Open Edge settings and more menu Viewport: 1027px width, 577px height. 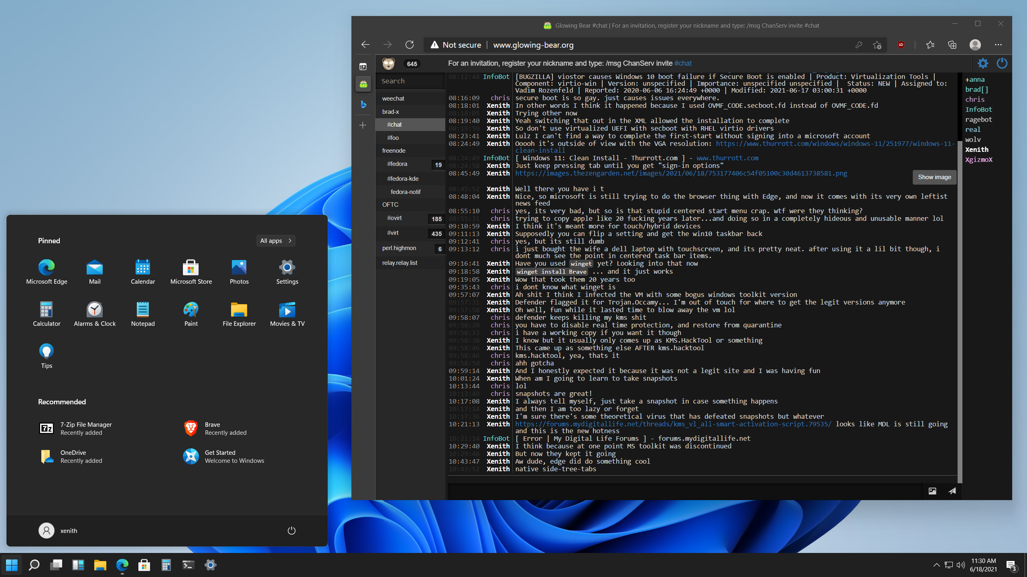click(x=998, y=45)
